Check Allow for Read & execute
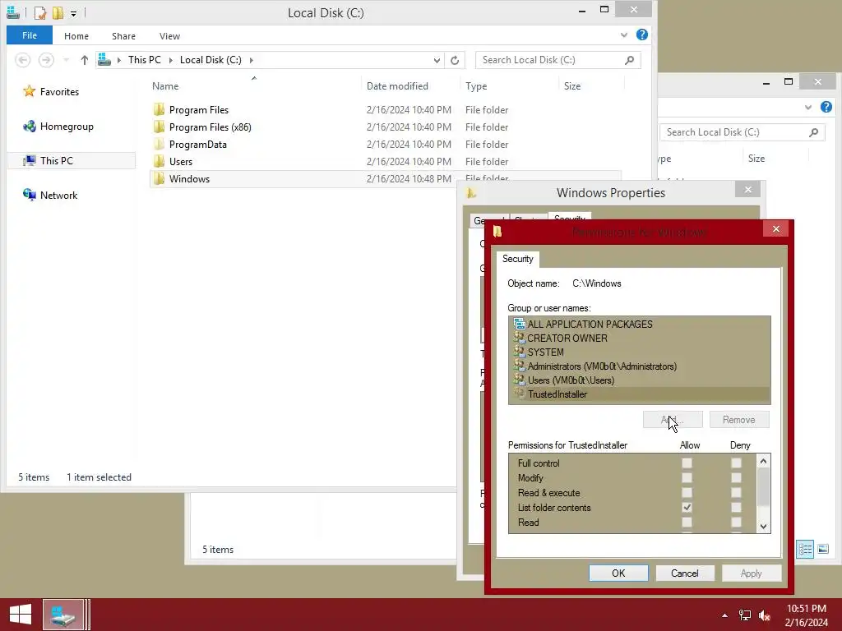The image size is (842, 631). (687, 493)
